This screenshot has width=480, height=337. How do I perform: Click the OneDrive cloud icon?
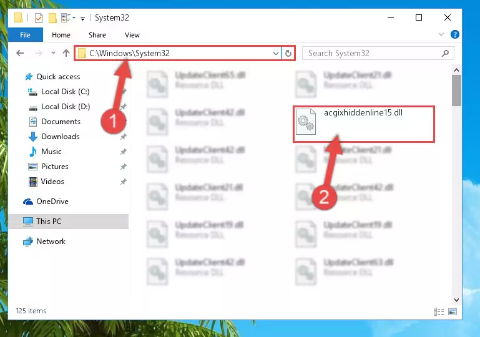pyautogui.click(x=28, y=202)
